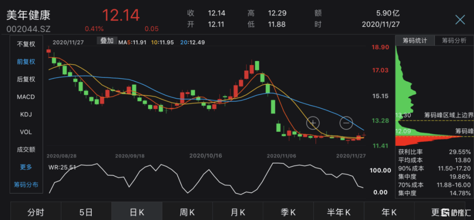Switch to 筹码分析 tab
474x220 pixels.
(454, 40)
